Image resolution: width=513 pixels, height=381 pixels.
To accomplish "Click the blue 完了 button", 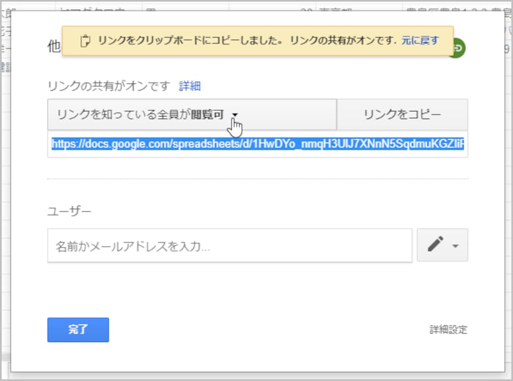I will click(x=78, y=330).
